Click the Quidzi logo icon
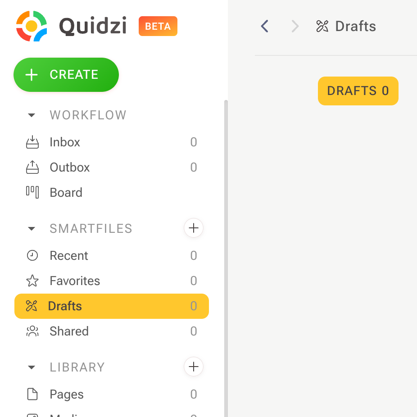The image size is (417, 417). 32,26
